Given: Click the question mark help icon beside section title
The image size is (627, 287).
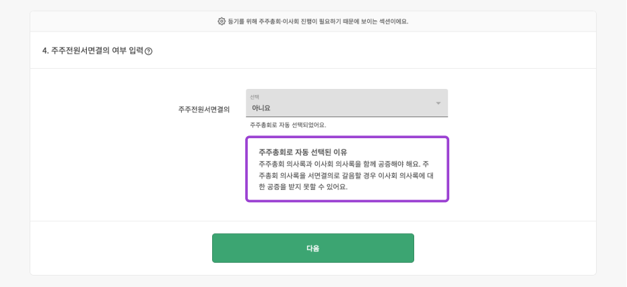Looking at the screenshot, I should pyautogui.click(x=148, y=51).
